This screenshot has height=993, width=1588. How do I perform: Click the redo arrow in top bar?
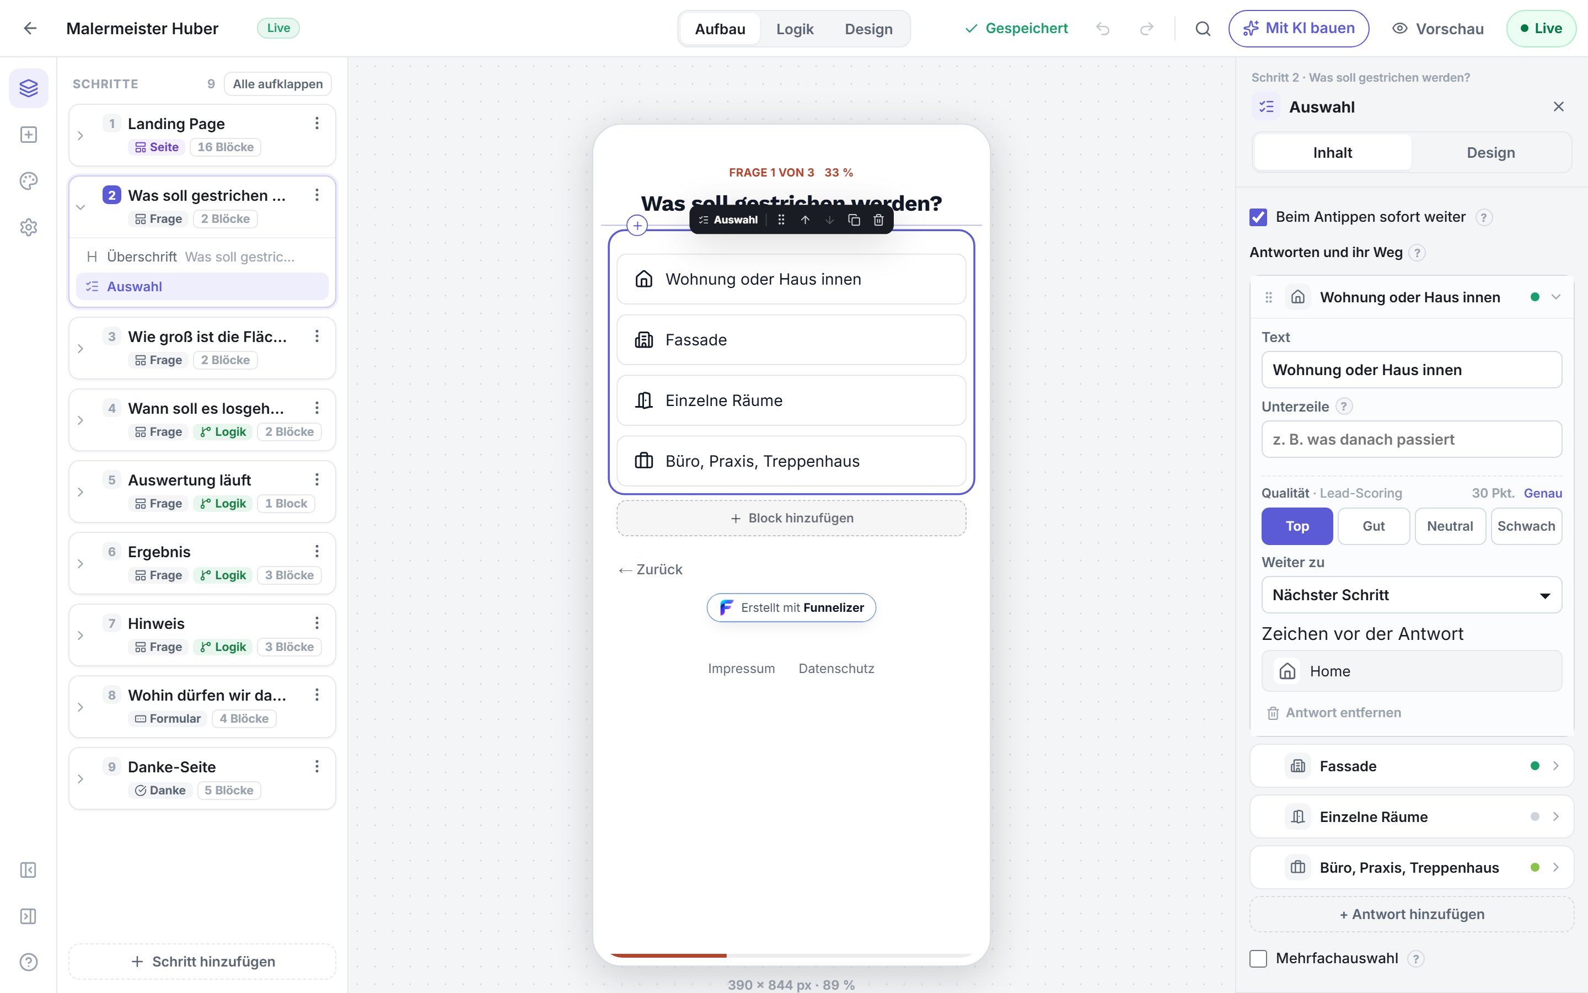tap(1146, 28)
